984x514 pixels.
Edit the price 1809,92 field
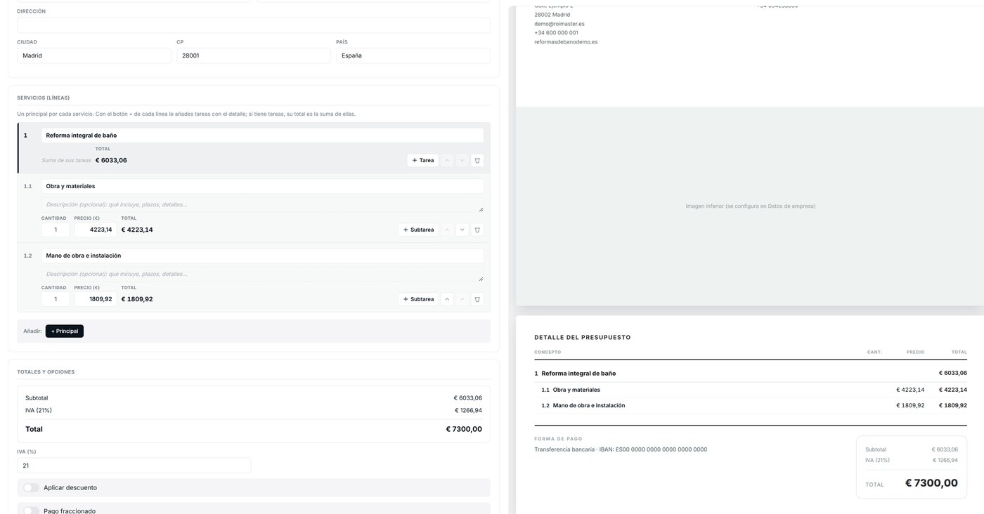[96, 299]
